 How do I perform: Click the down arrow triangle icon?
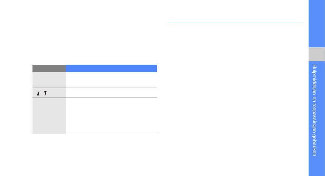point(45,93)
